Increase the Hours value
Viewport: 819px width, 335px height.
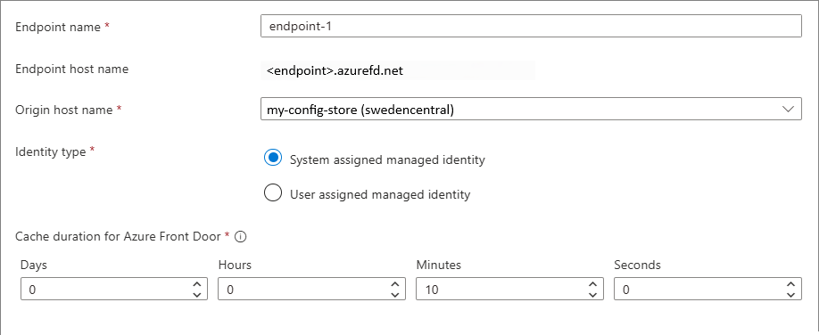click(395, 284)
